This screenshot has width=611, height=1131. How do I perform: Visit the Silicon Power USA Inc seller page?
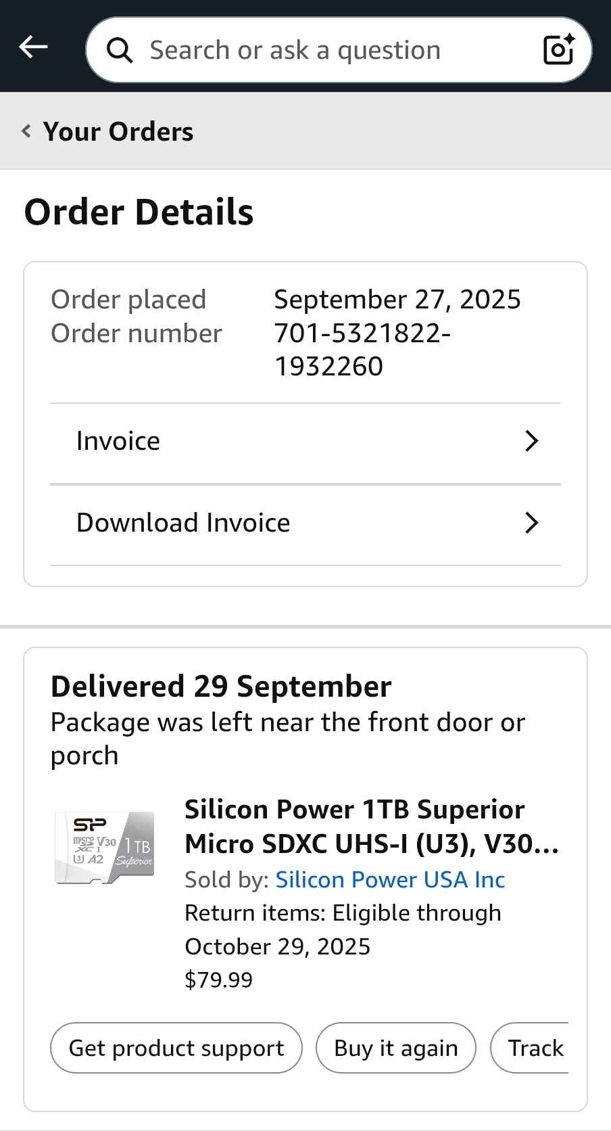(x=390, y=879)
